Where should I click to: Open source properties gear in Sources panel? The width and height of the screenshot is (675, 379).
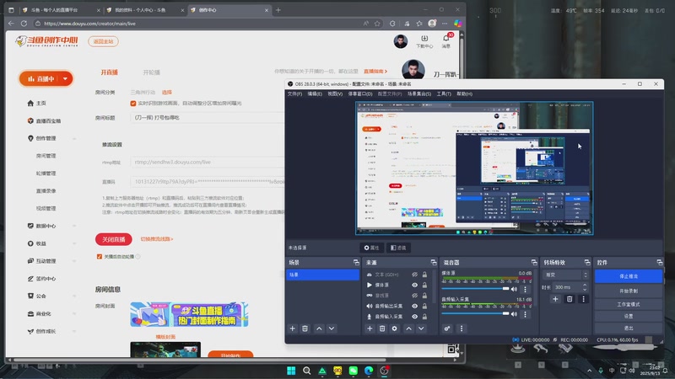tap(394, 328)
